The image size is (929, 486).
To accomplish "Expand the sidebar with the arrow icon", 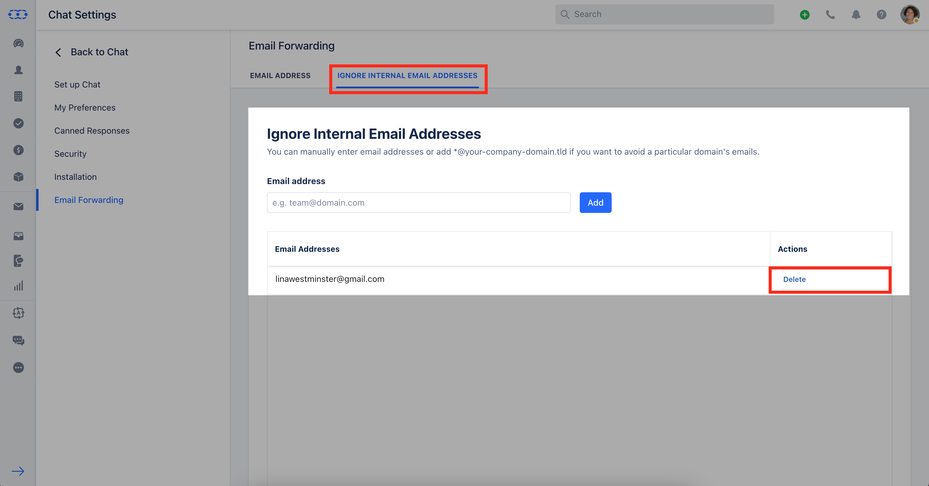I will (18, 471).
